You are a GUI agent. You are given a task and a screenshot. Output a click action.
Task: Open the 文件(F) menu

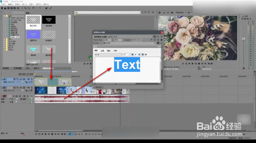3,4
